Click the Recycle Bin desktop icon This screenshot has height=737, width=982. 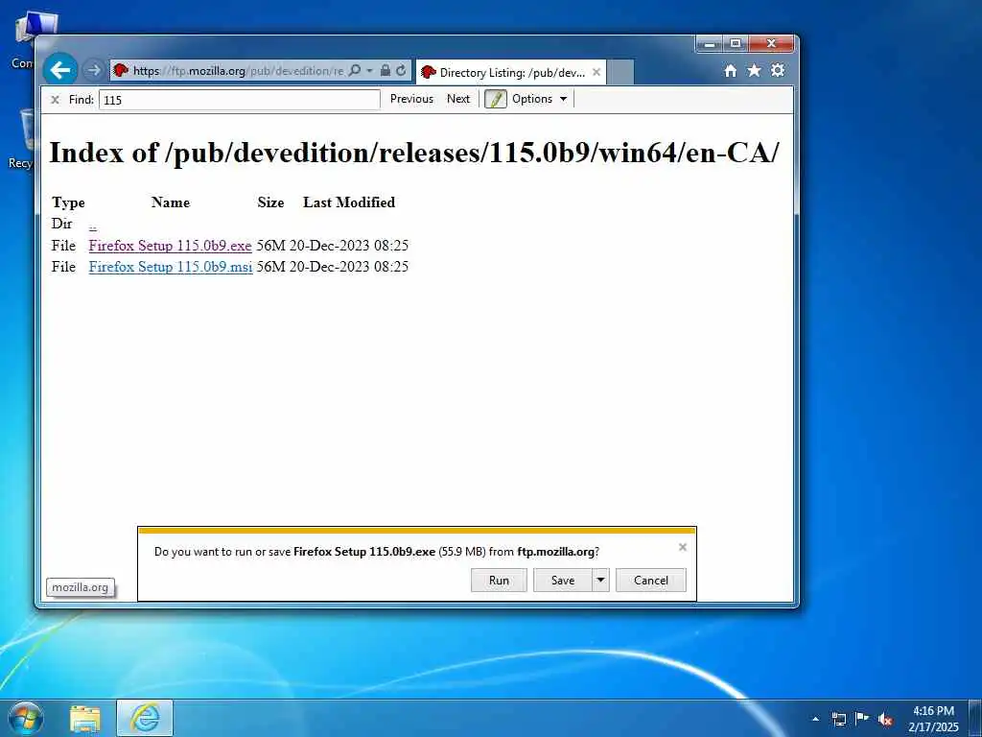(x=23, y=139)
